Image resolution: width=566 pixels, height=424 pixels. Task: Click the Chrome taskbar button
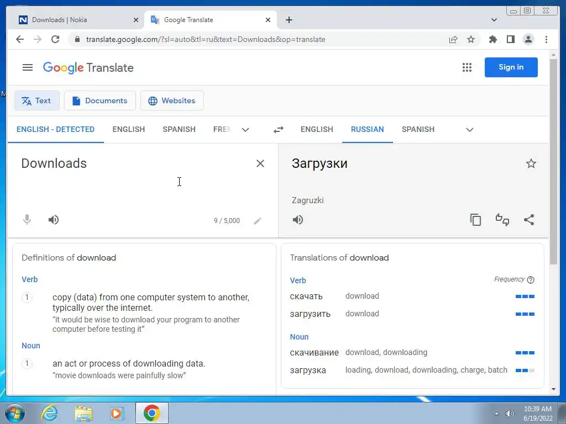coord(151,413)
